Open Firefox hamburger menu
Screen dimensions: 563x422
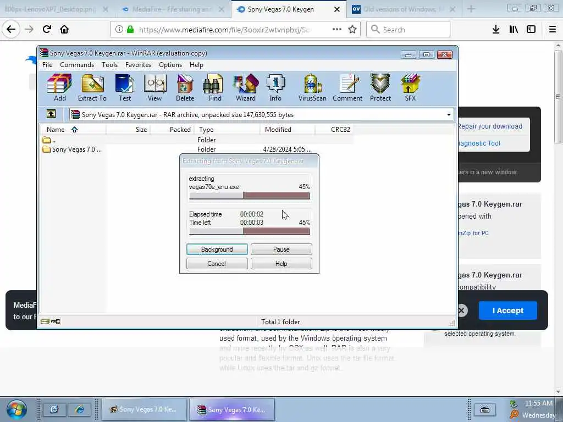coord(553,30)
